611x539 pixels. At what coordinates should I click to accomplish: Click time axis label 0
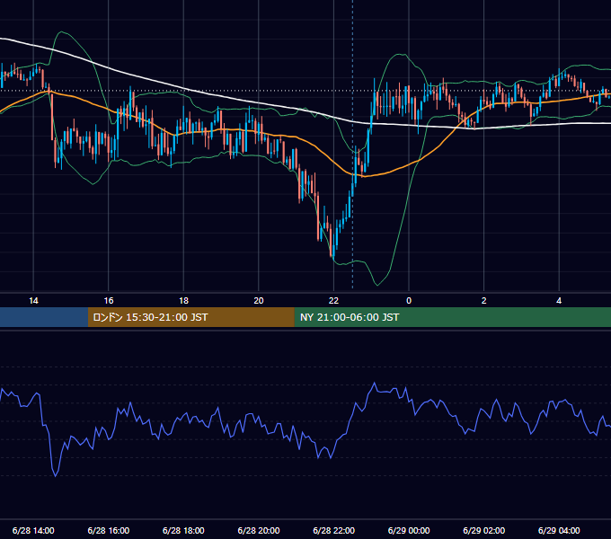(409, 301)
